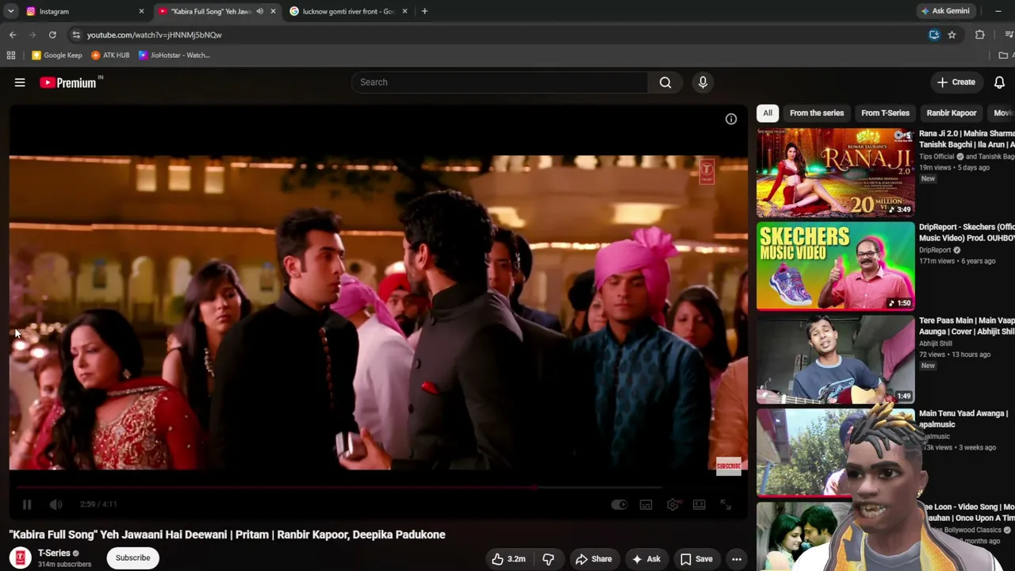Open the Google Keep bookmark
The image size is (1015, 571).
coord(57,56)
